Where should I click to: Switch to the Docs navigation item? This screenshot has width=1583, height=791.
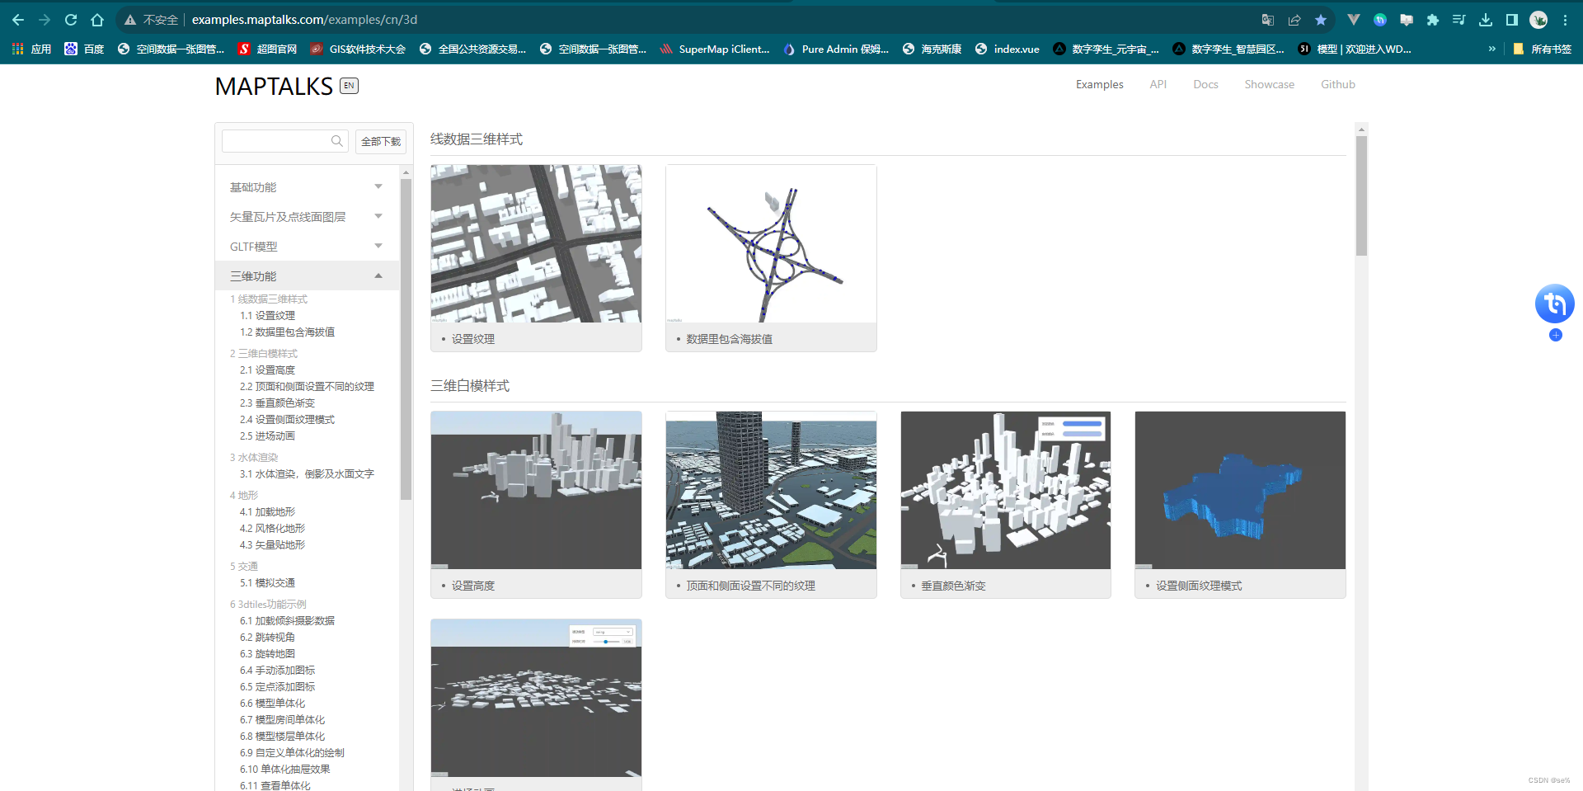pos(1205,84)
